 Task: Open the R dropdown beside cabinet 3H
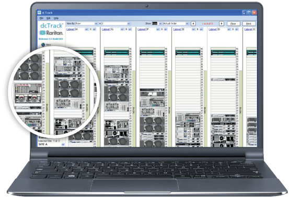95,29
